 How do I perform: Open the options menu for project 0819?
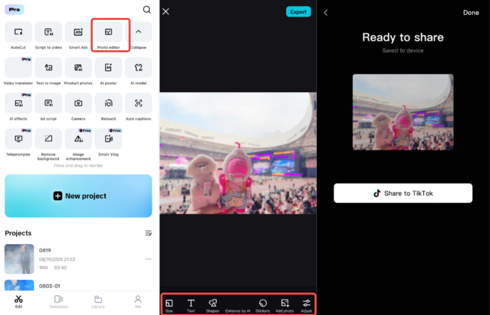click(x=148, y=259)
